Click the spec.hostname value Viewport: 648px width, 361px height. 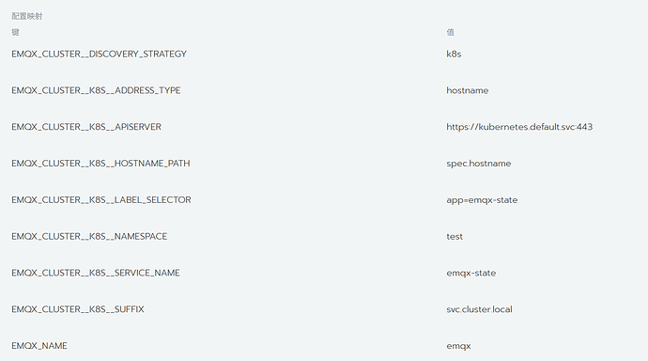tap(479, 164)
